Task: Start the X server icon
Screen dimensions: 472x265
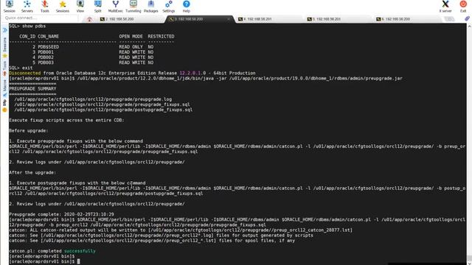Action: point(445,7)
